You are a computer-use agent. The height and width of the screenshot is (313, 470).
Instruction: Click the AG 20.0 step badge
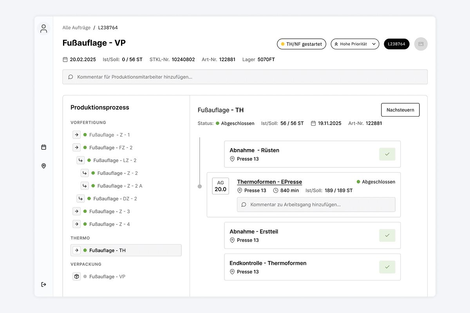(x=221, y=186)
